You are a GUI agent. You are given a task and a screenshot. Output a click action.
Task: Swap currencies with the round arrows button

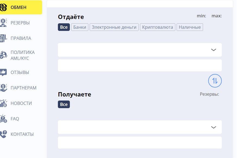[x=215, y=81]
